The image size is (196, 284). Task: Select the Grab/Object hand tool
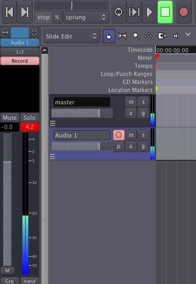pyautogui.click(x=109, y=36)
